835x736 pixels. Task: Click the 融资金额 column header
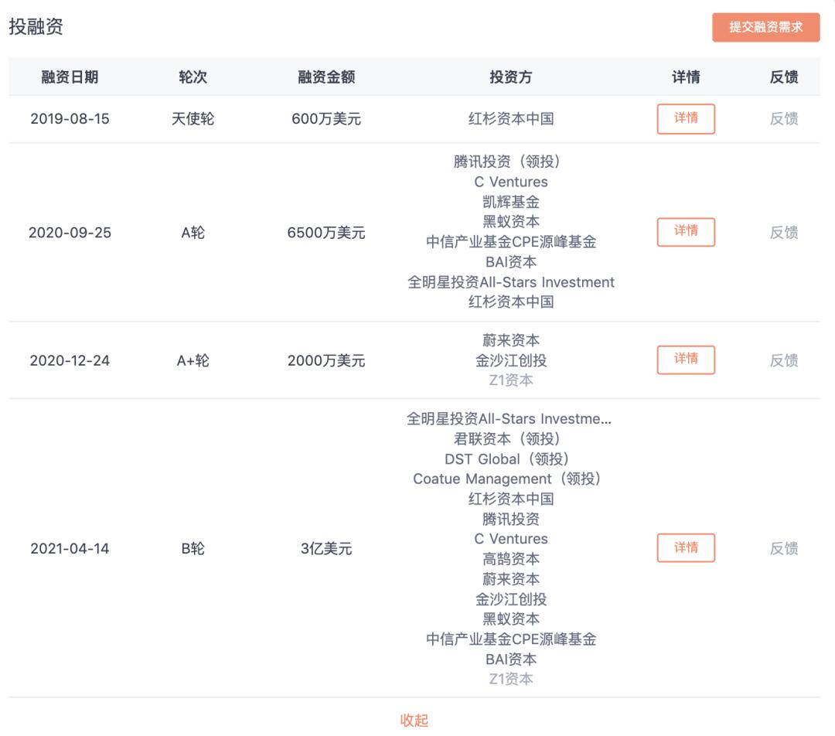[326, 77]
